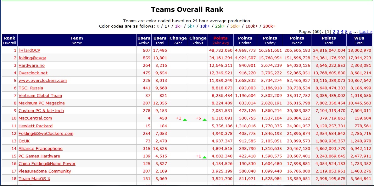This screenshot has width=374, height=186.
Task: Open PC Games Hardware team link
Action: coord(39,156)
